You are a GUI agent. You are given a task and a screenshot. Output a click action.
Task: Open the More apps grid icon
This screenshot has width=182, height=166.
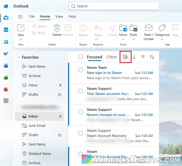click(x=6, y=101)
